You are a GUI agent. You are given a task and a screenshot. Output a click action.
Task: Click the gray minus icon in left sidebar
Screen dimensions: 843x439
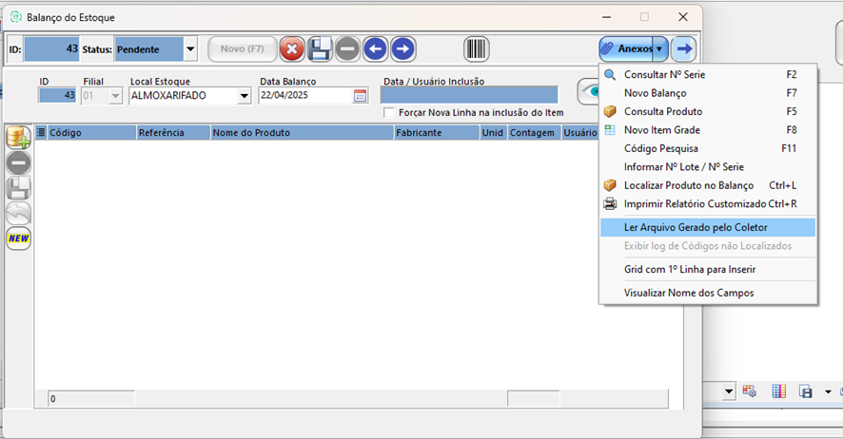tap(18, 163)
